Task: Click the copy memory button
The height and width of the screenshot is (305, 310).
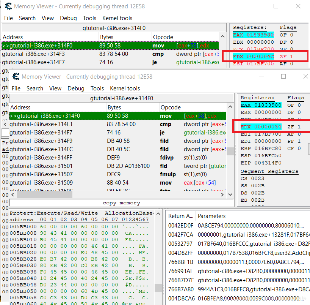Action: (122, 203)
